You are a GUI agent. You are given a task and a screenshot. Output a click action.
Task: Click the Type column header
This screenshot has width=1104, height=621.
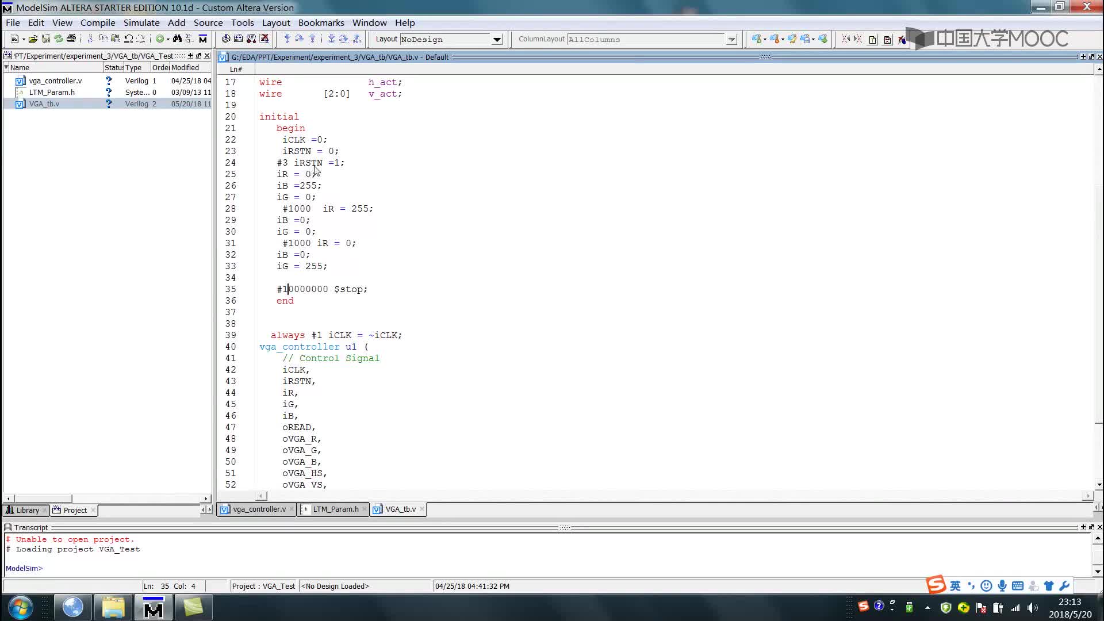tap(137, 67)
